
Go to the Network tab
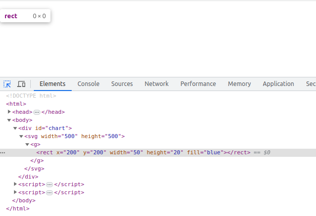click(x=156, y=84)
